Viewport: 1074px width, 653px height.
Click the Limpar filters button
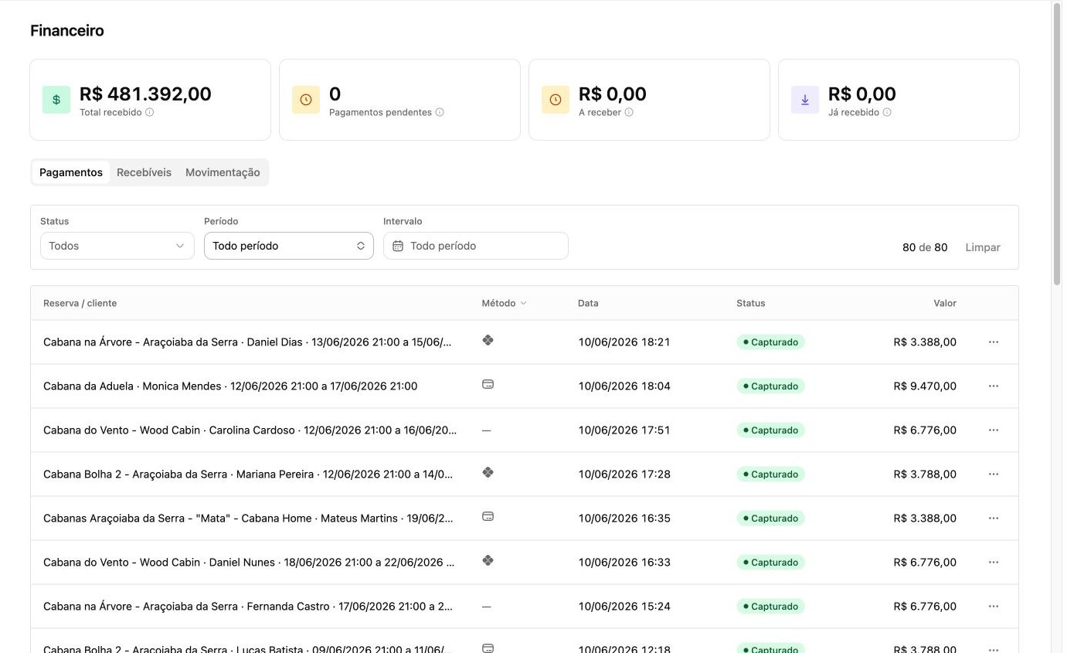[983, 247]
